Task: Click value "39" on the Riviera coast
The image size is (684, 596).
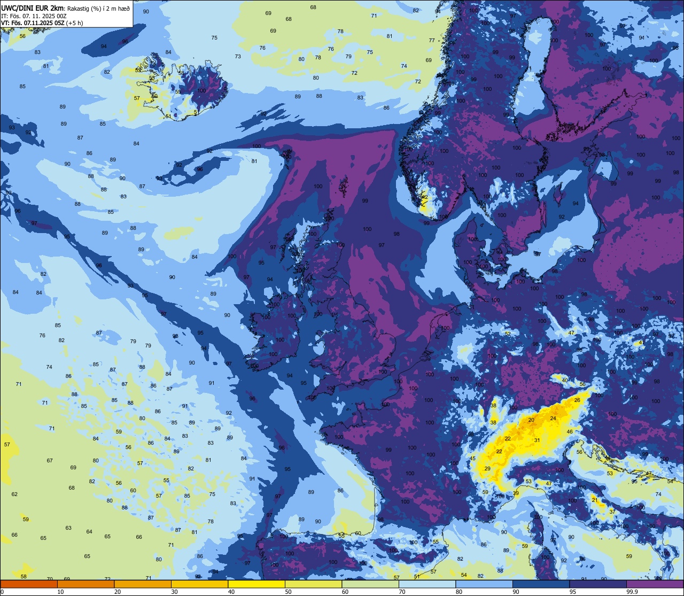Action: [x=516, y=493]
